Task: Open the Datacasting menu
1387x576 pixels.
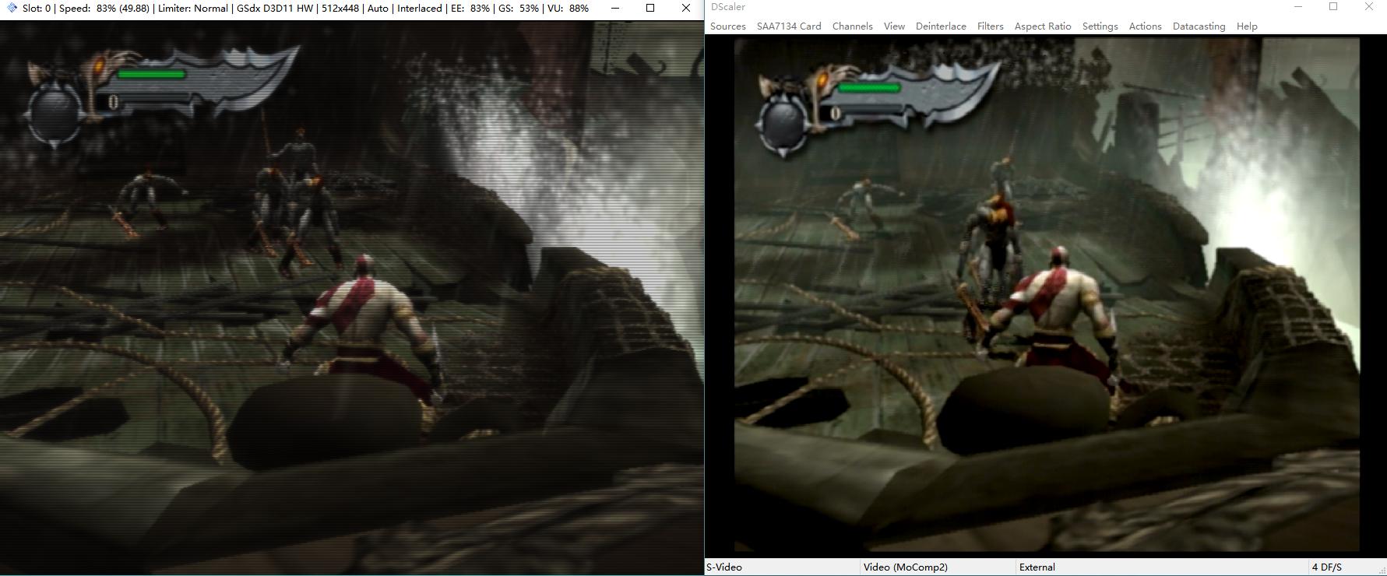Action: point(1199,26)
